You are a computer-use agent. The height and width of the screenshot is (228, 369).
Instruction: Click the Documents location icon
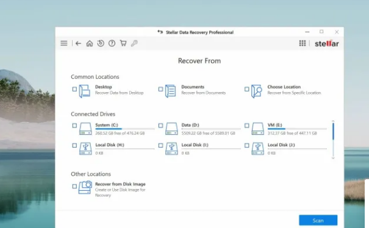(171, 91)
